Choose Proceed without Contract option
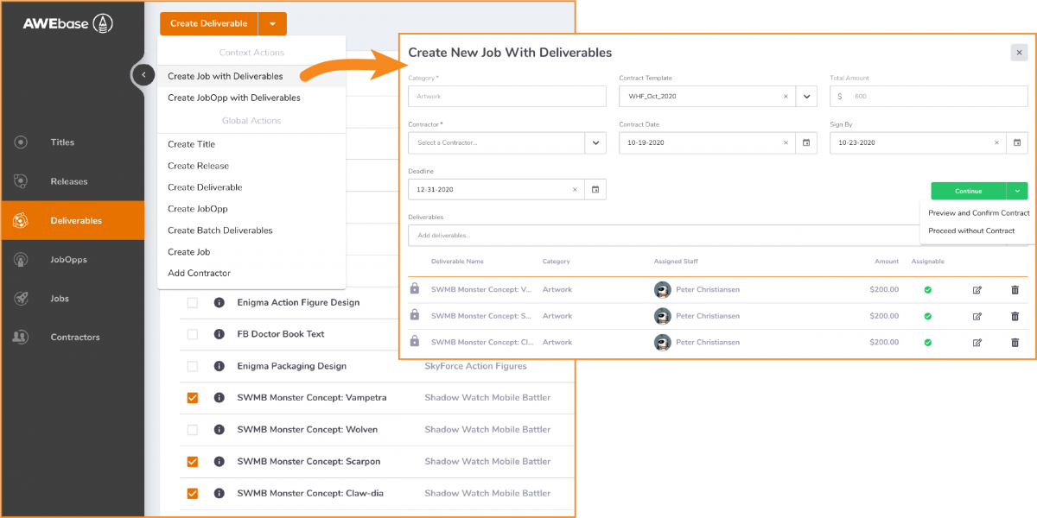The width and height of the screenshot is (1037, 518). tap(971, 231)
